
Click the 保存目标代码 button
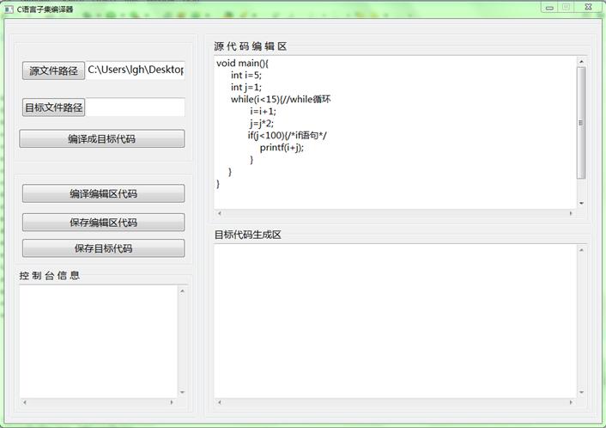click(104, 248)
